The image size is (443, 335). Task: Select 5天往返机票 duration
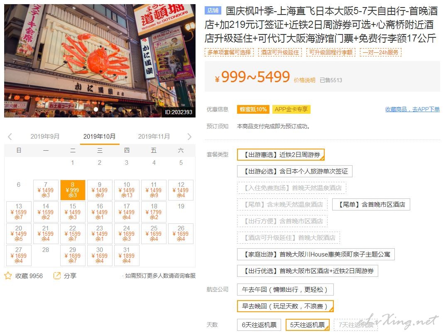click(307, 325)
